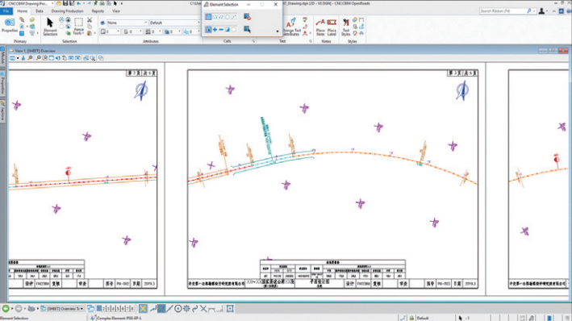Open the Default template dropdown
The image size is (572, 321).
pyautogui.click(x=174, y=23)
